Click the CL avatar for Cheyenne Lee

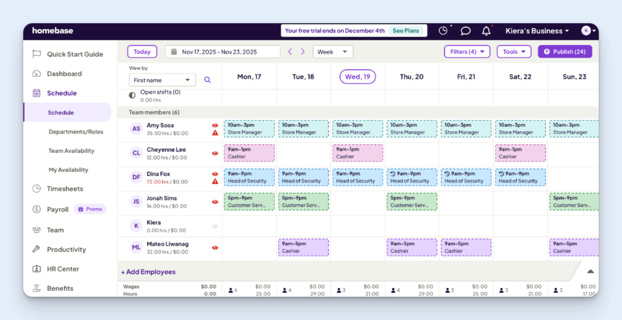[136, 153]
